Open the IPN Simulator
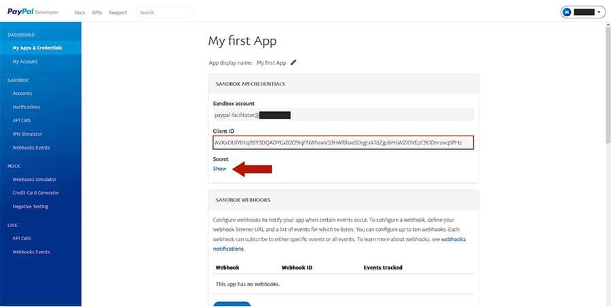Viewport: 611px width, 307px height. (27, 134)
